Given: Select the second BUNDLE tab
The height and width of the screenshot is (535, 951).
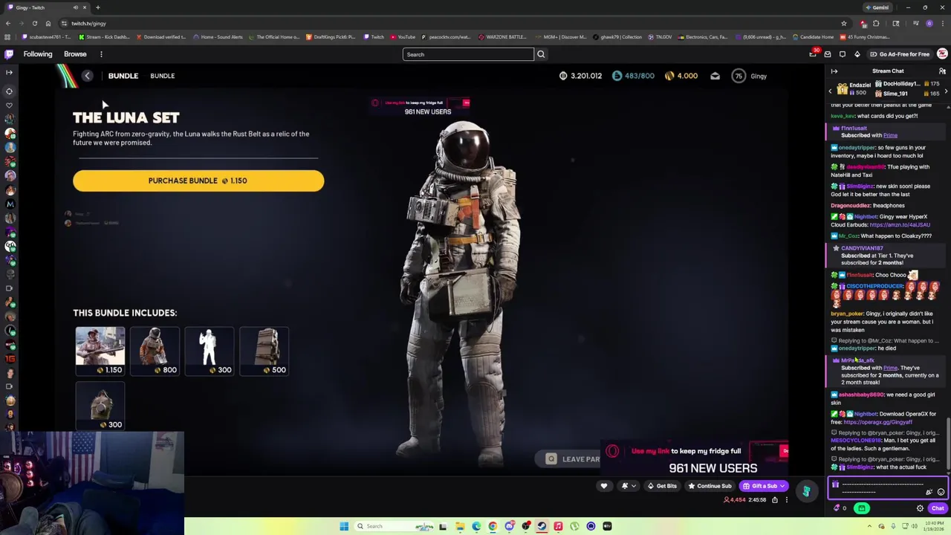Looking at the screenshot, I should pos(162,76).
